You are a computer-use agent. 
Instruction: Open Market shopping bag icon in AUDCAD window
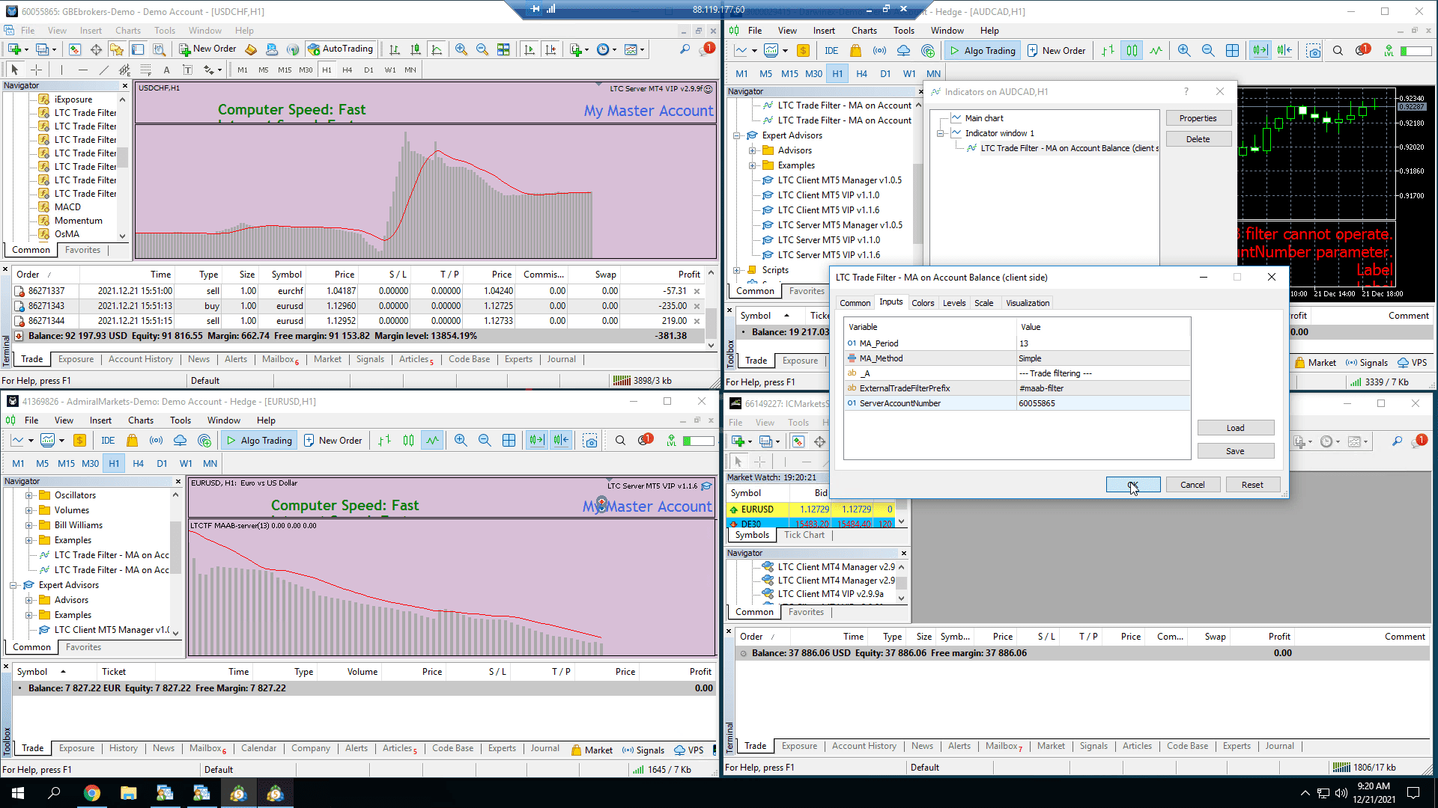pos(855,51)
